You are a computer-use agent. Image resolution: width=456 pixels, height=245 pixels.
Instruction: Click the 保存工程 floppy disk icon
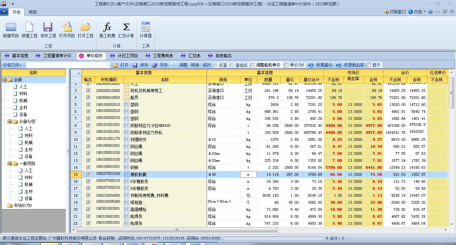(x=48, y=27)
